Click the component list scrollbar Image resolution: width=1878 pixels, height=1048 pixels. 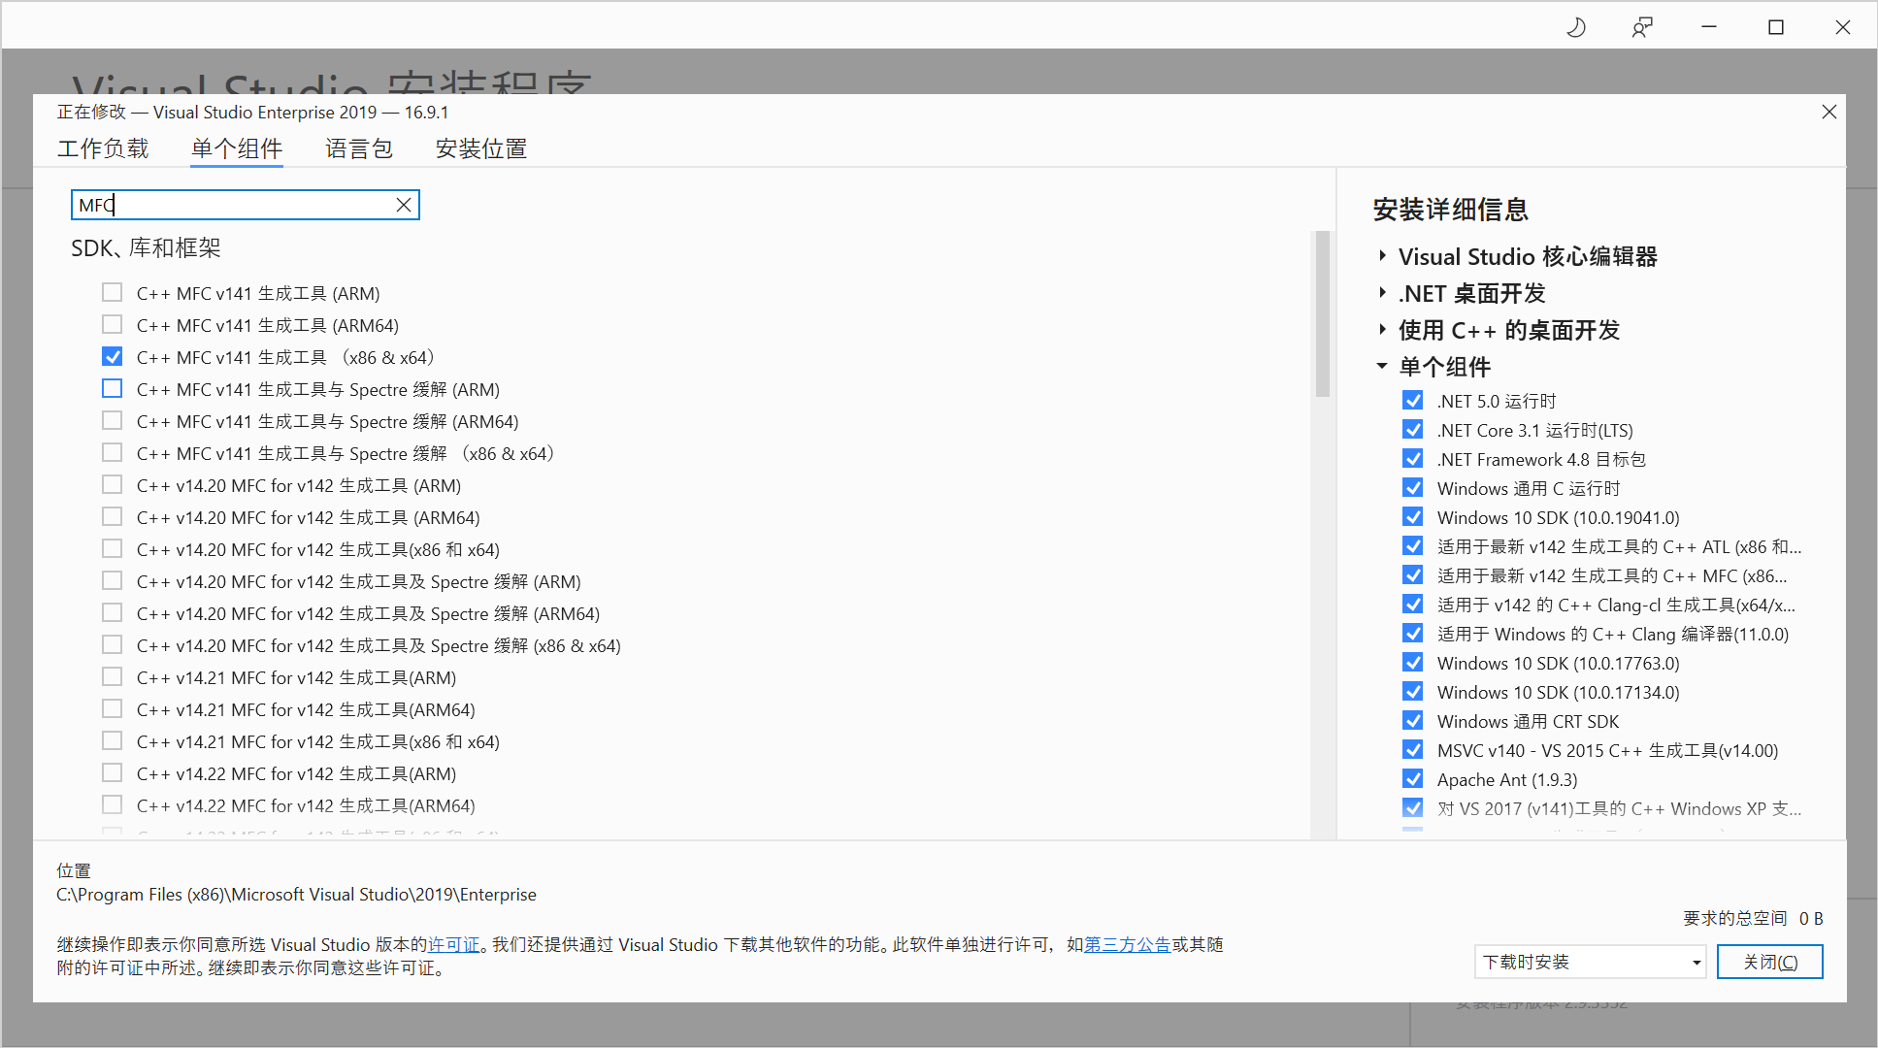[x=1322, y=315]
